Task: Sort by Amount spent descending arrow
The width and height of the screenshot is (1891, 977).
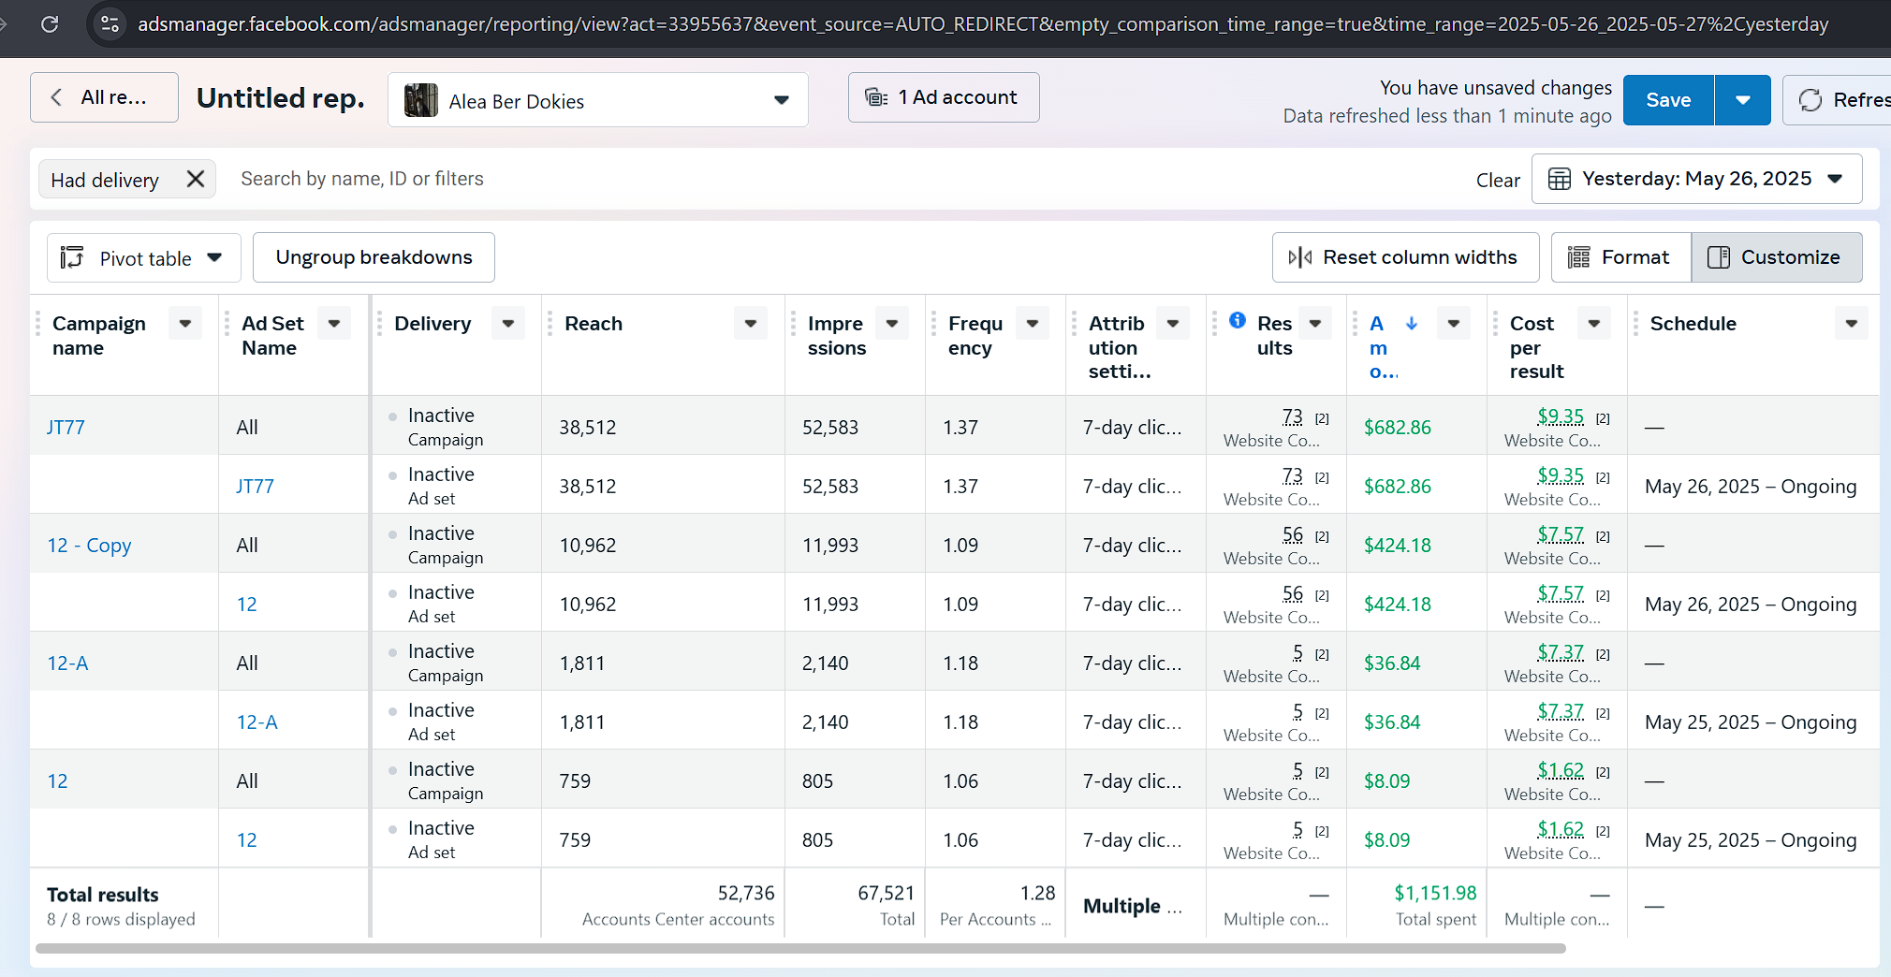Action: point(1412,324)
